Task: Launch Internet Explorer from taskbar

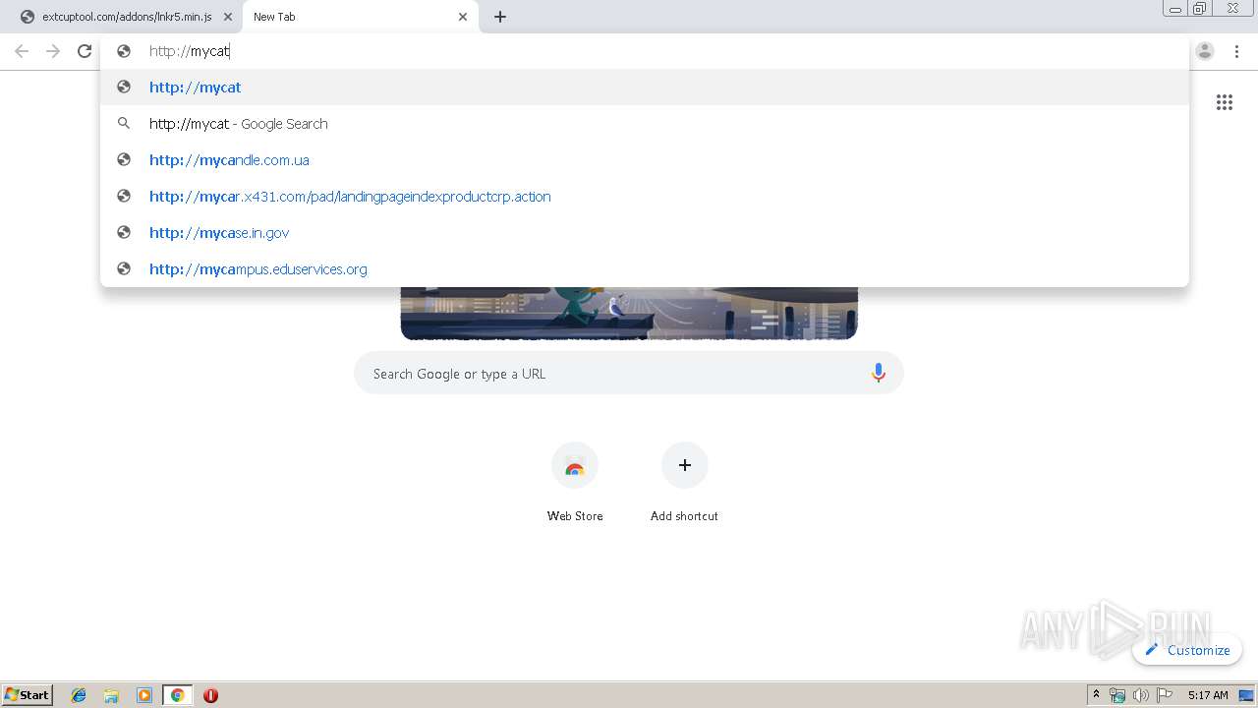Action: coord(79,695)
